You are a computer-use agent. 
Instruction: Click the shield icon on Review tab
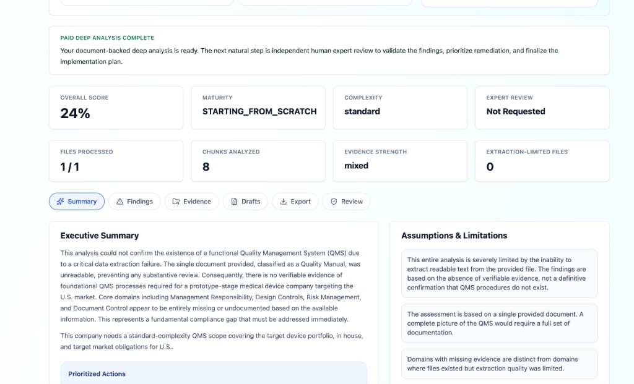(x=334, y=202)
